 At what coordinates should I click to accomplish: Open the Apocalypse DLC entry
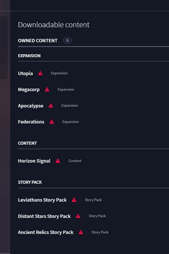coord(31,106)
